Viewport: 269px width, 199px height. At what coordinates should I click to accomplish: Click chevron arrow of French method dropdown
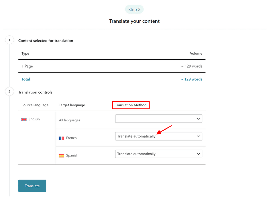point(198,136)
